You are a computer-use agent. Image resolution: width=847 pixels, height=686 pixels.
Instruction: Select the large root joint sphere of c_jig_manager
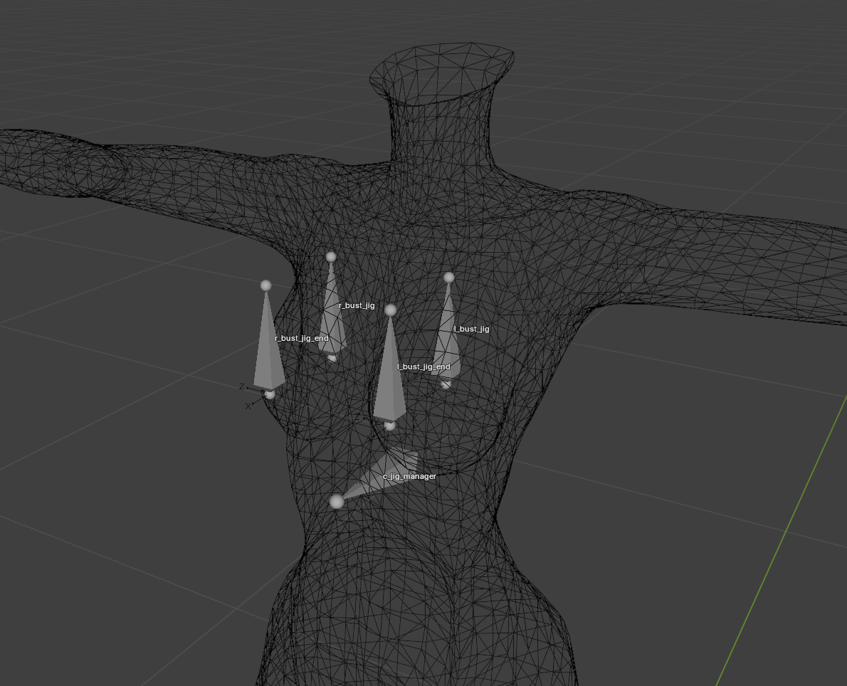(337, 502)
